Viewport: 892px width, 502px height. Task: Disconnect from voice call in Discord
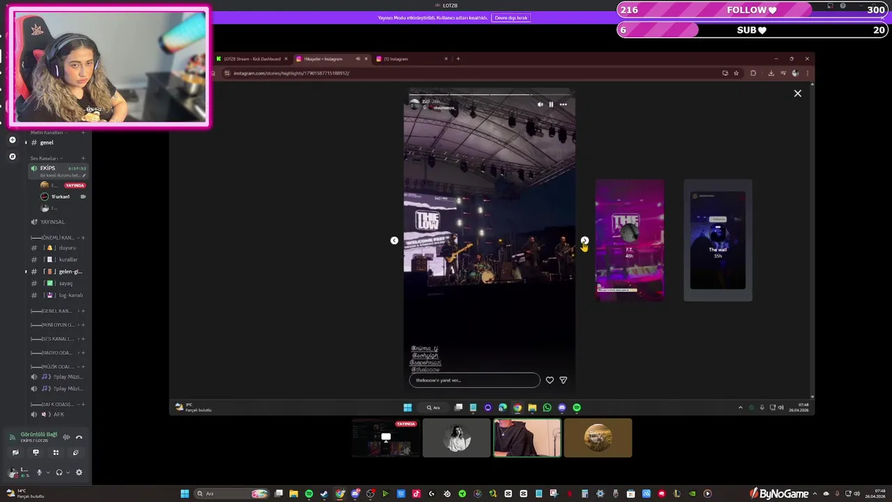click(x=79, y=437)
